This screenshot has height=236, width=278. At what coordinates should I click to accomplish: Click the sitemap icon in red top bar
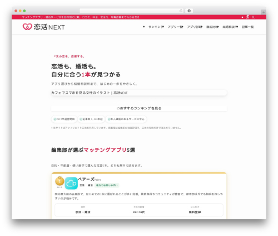(247, 17)
